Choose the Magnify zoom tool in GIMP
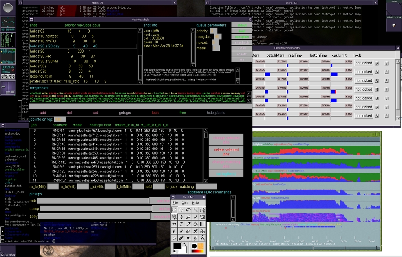402x257 pixels. click(188, 217)
